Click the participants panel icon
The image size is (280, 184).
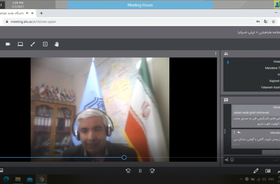pyautogui.click(x=226, y=54)
